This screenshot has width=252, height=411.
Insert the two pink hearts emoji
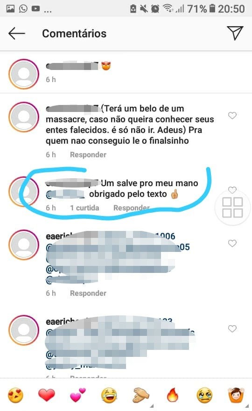coord(78,395)
